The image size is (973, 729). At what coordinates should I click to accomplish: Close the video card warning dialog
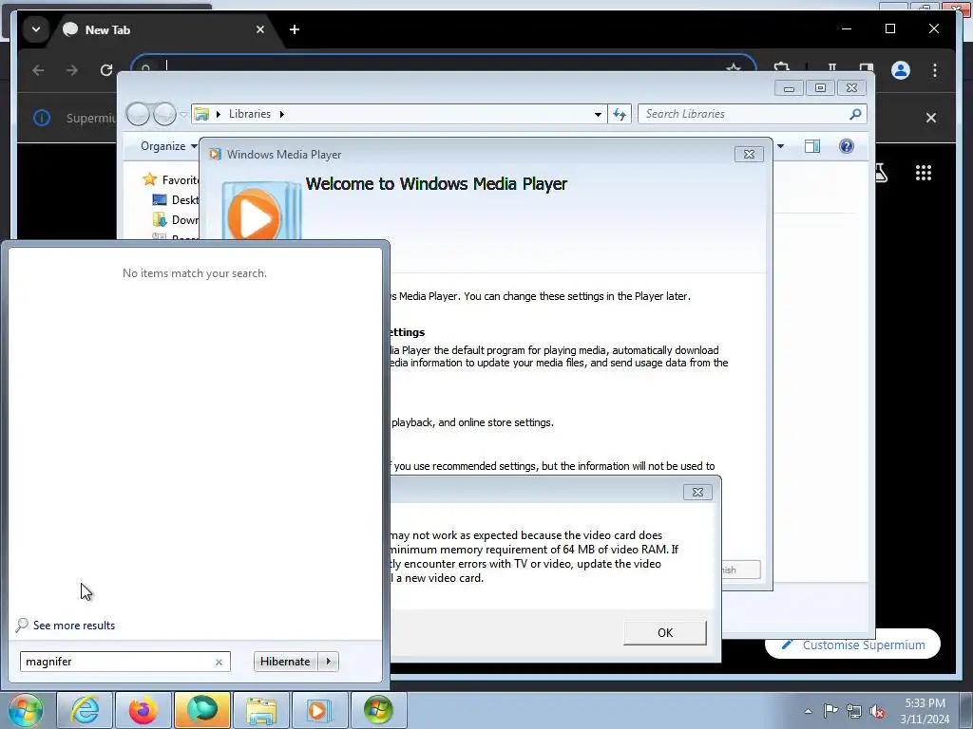pos(697,493)
